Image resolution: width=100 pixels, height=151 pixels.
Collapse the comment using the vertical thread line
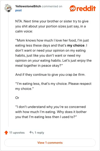point(8,69)
